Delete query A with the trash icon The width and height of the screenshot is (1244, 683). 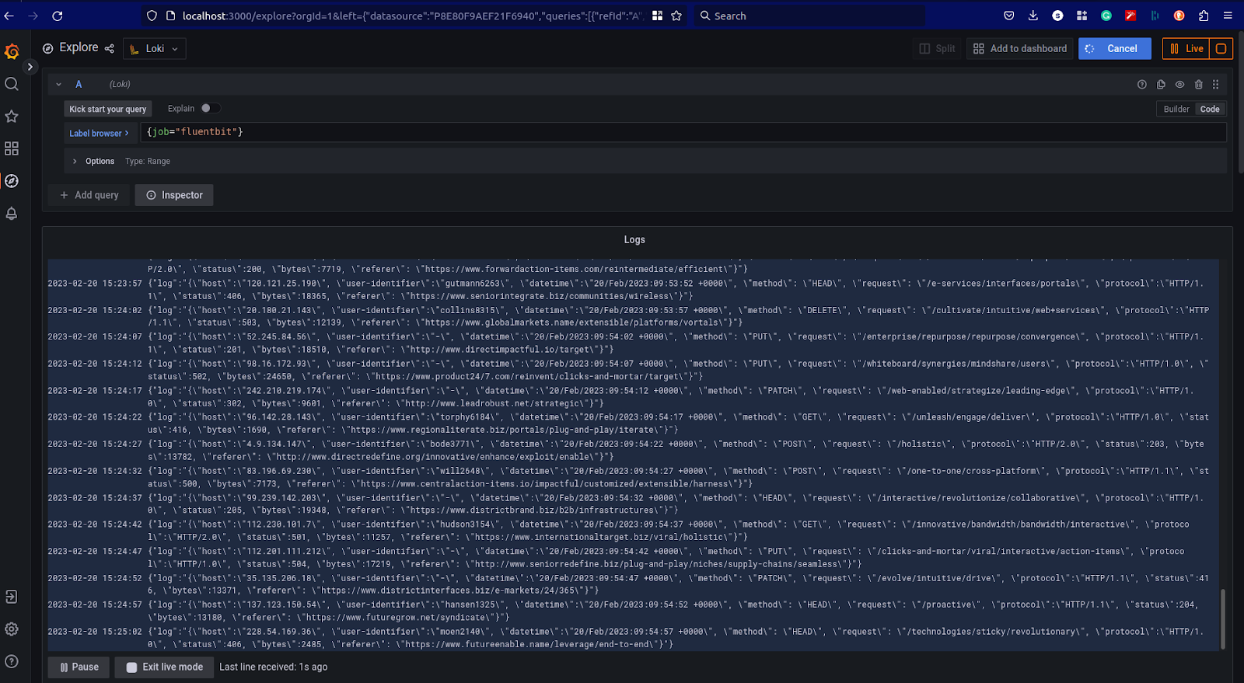[1198, 85]
